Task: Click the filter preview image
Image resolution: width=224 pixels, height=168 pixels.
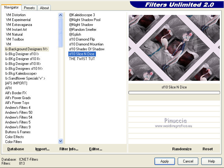Action: pos(174,48)
